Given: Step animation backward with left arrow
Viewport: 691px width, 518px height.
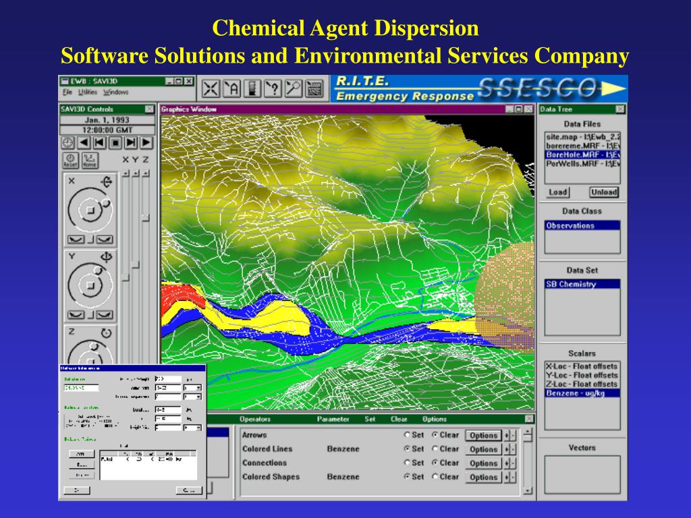Looking at the screenshot, I should tap(84, 143).
